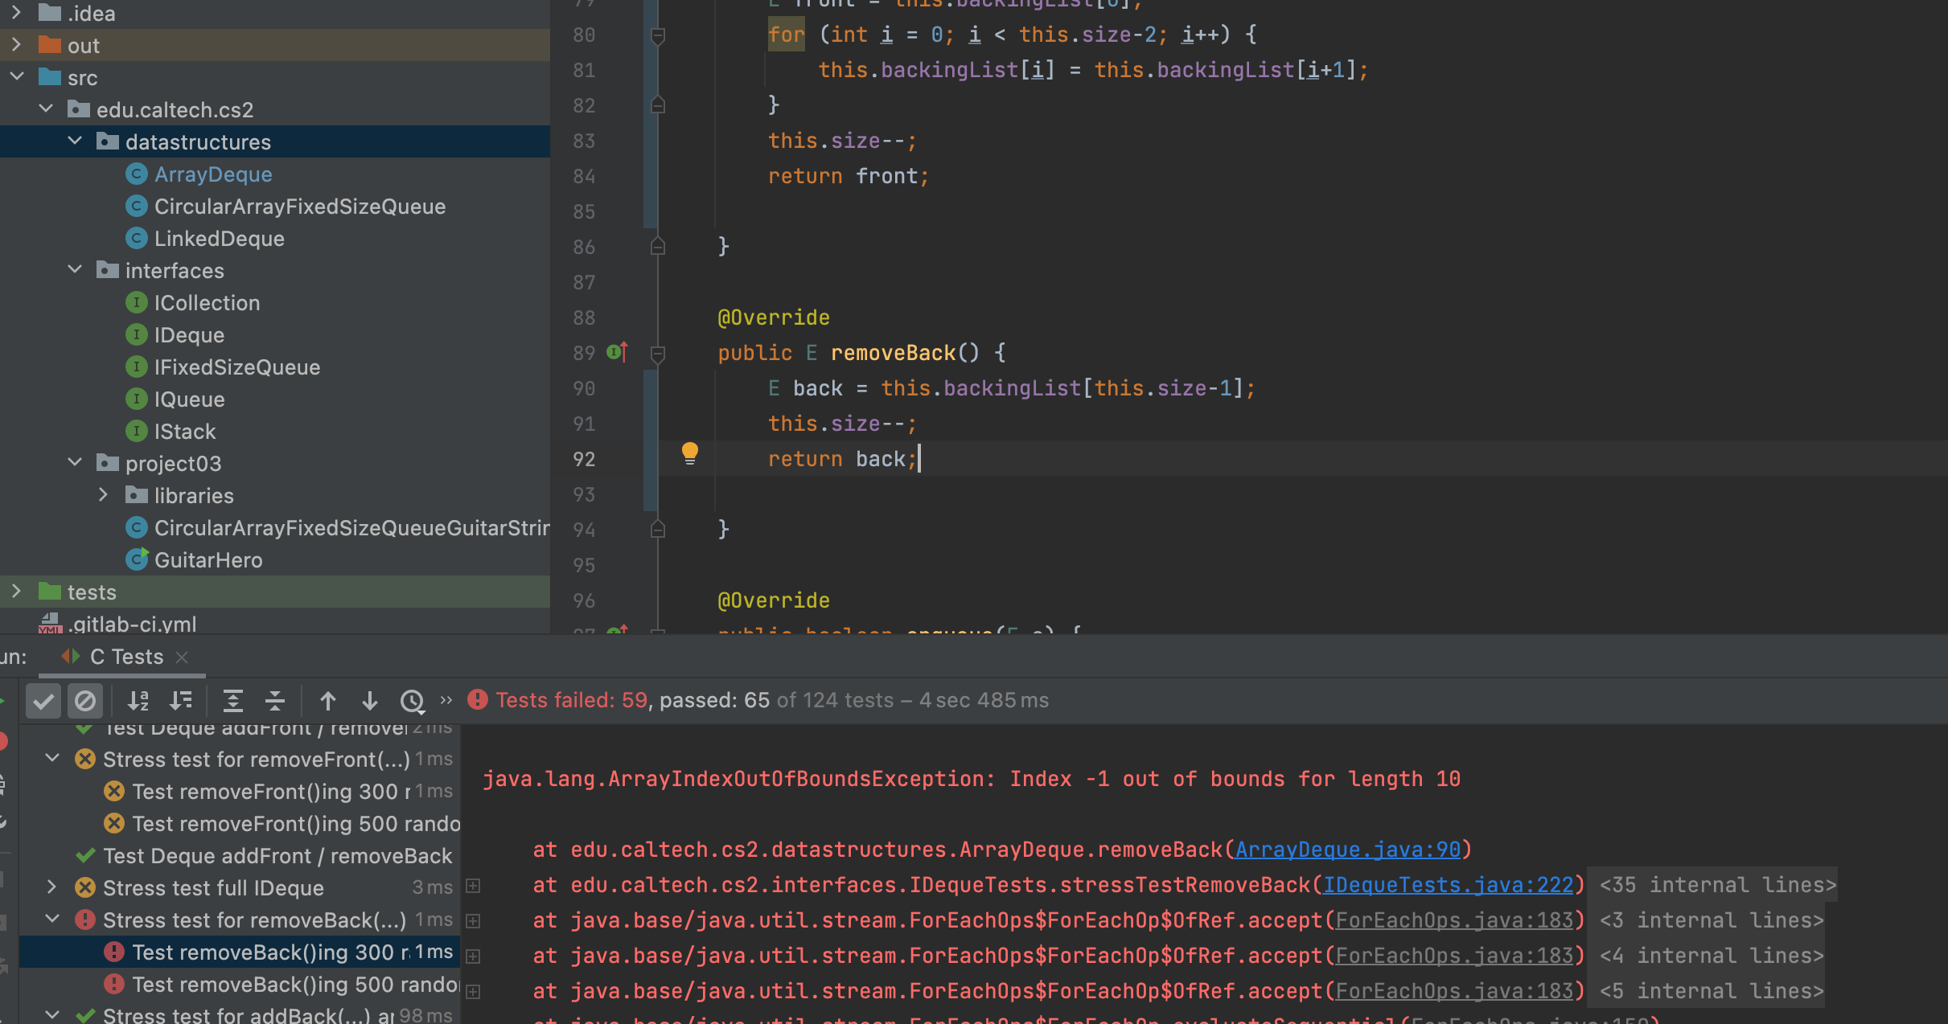Image resolution: width=1948 pixels, height=1024 pixels.
Task: Expand all test results
Action: coord(233,701)
